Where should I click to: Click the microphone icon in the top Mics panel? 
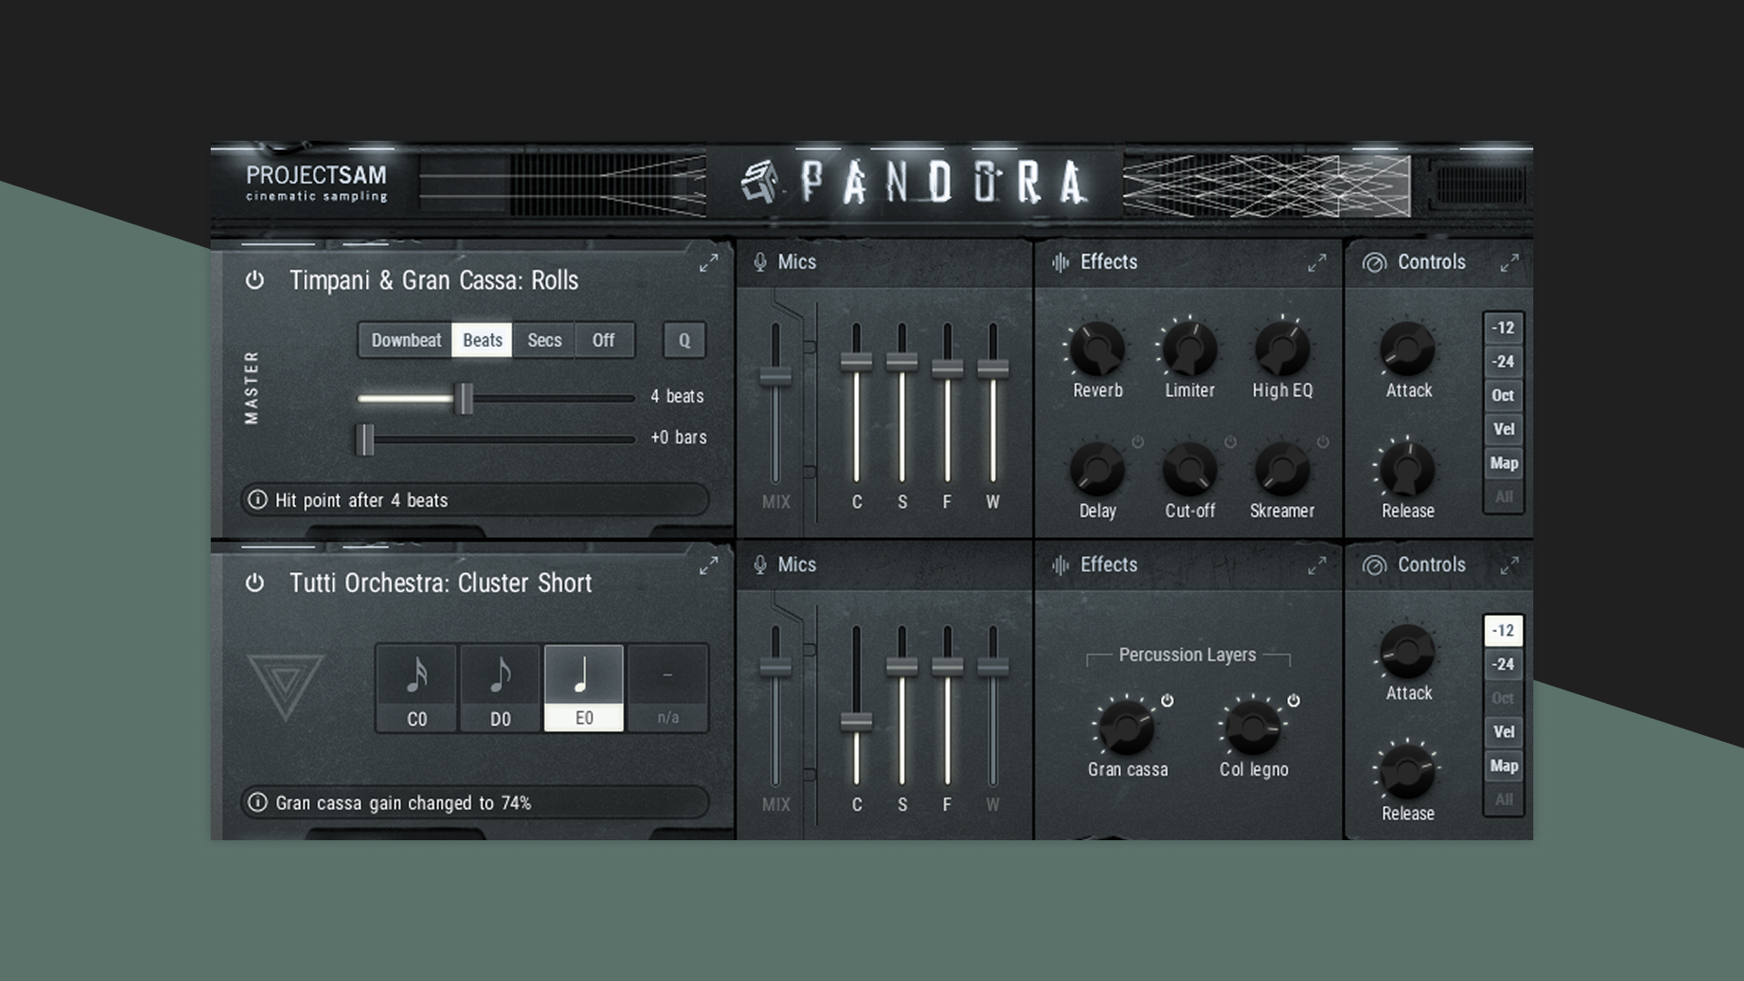[x=761, y=262]
